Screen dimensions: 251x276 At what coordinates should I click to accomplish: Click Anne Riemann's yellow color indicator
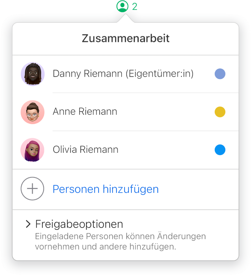coord(220,112)
